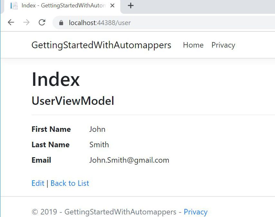Viewport: 275px width, 217px height.
Task: Click the Back to List link
Action: tap(70, 183)
